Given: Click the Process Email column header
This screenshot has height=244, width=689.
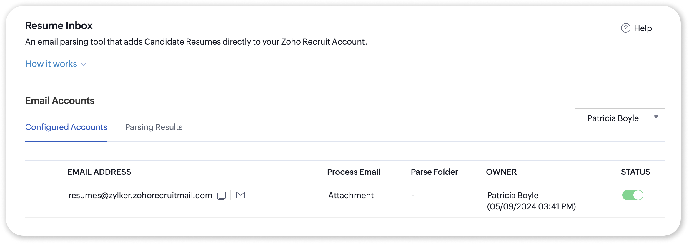Looking at the screenshot, I should (x=354, y=172).
